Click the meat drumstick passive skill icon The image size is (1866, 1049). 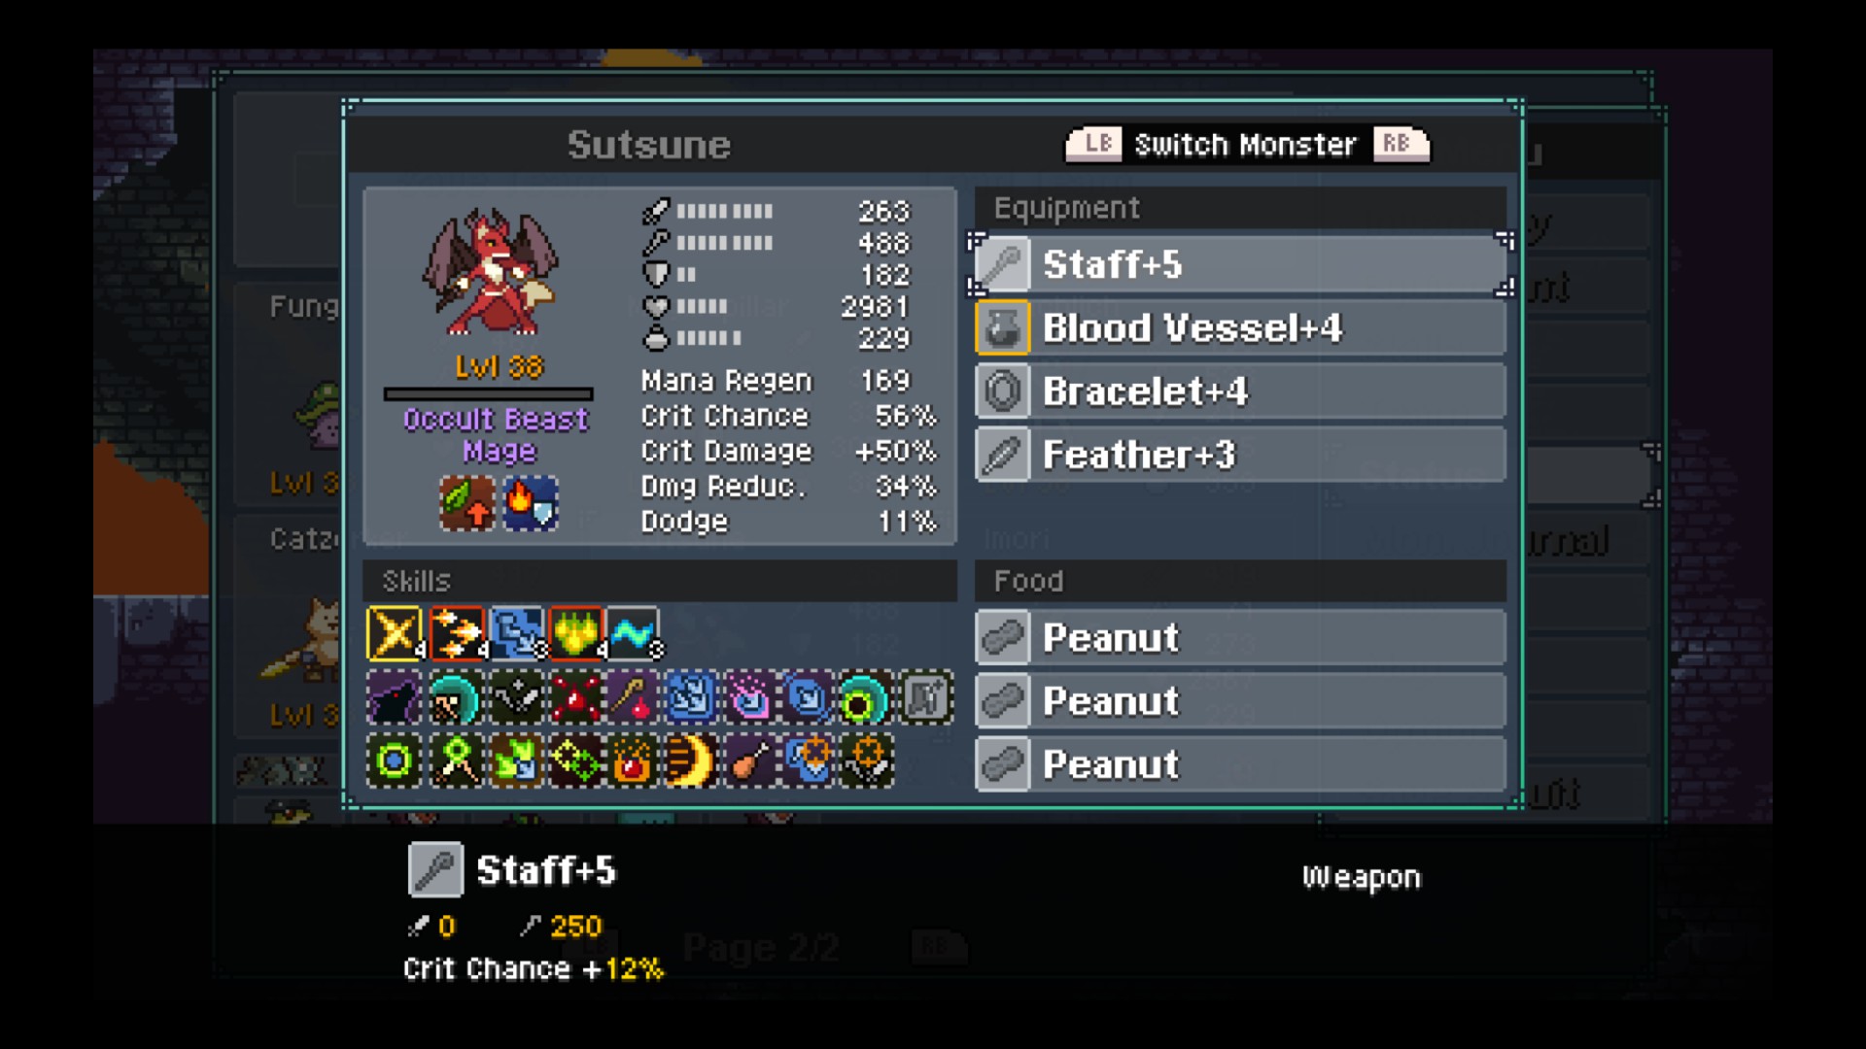pyautogui.click(x=751, y=761)
